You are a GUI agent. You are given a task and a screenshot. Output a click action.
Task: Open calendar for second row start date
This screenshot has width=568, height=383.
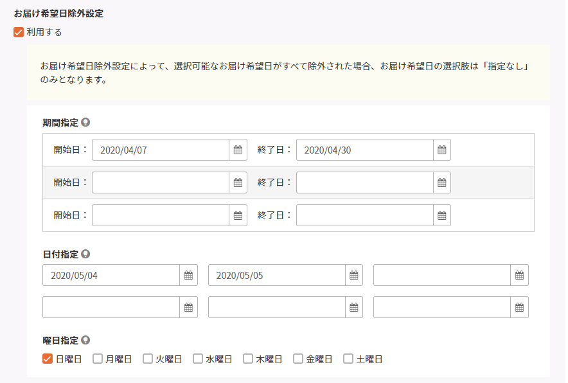click(238, 183)
